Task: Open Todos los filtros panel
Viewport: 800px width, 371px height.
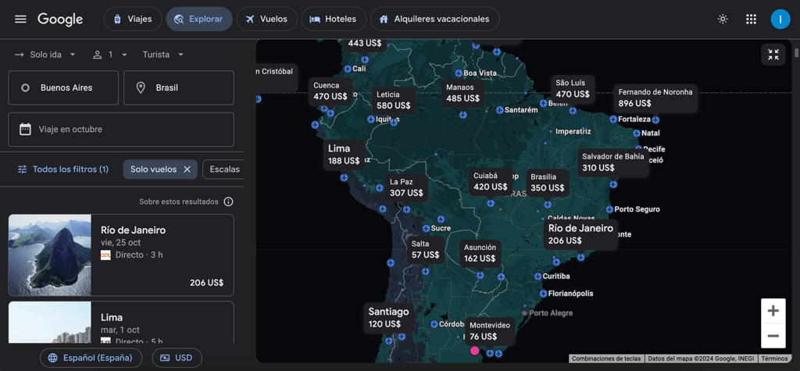Action: pyautogui.click(x=62, y=169)
